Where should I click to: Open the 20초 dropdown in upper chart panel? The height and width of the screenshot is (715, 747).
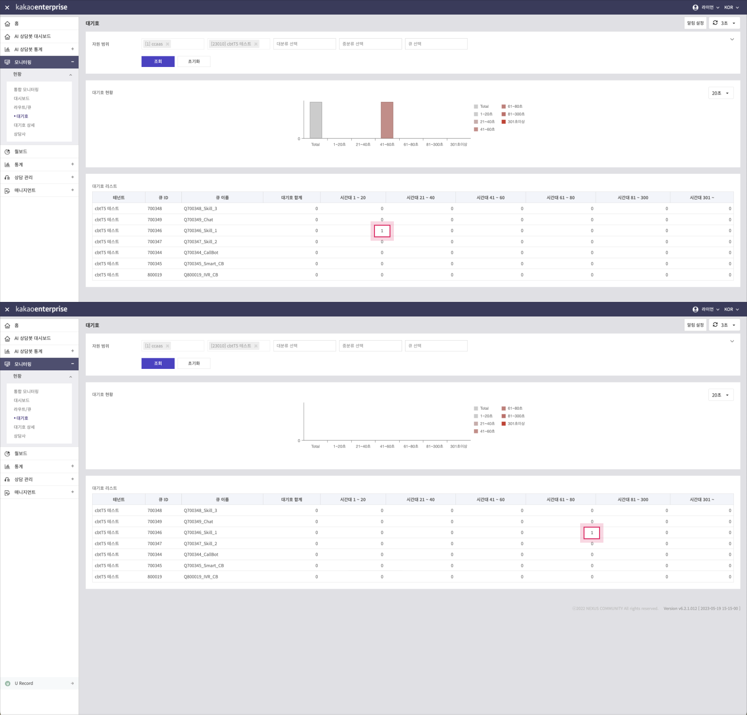[720, 93]
